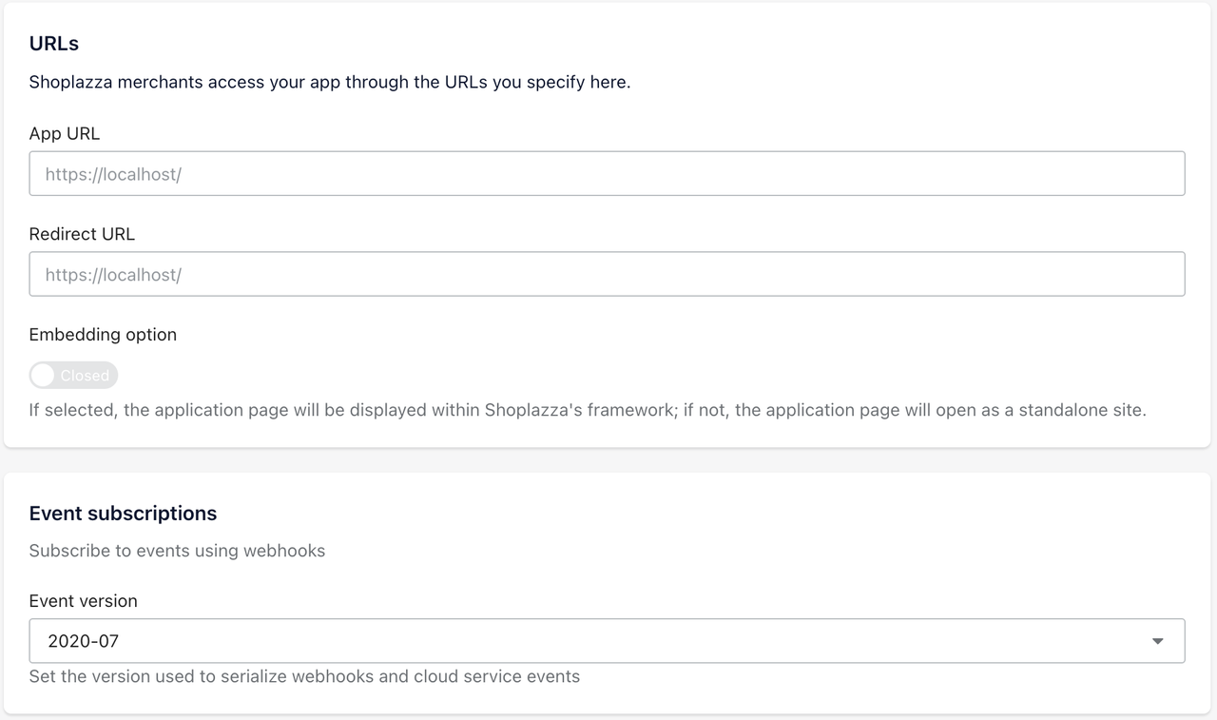Focus the App URL input field
Screen dimensions: 1217x720
coord(607,174)
